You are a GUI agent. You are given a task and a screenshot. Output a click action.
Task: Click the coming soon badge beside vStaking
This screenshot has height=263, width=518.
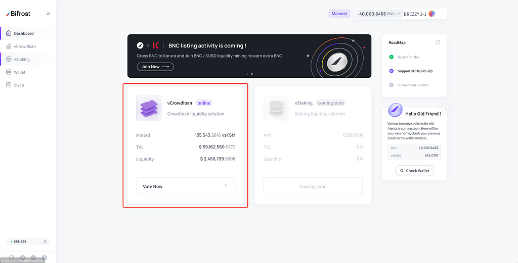(x=331, y=103)
